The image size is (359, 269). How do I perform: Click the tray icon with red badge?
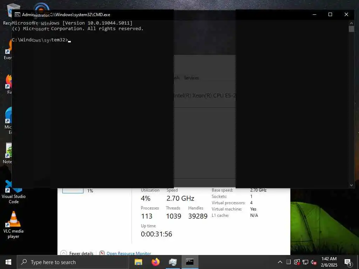point(297,262)
